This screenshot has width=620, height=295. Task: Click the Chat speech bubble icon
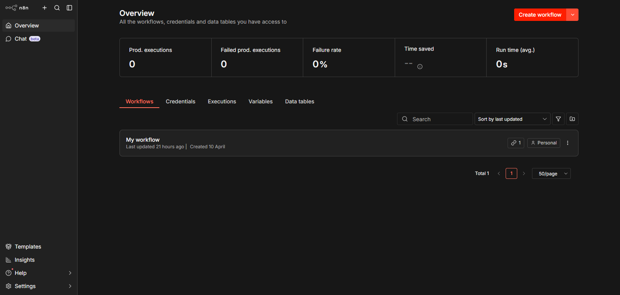[x=9, y=39]
